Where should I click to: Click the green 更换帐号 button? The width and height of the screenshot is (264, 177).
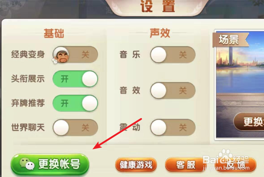click(x=50, y=164)
